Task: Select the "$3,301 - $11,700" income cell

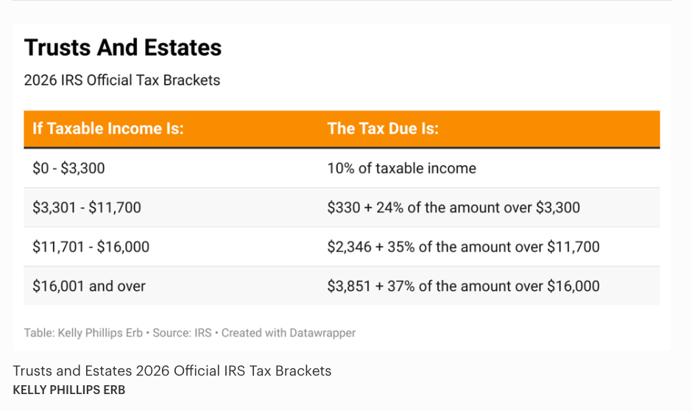Action: (87, 208)
